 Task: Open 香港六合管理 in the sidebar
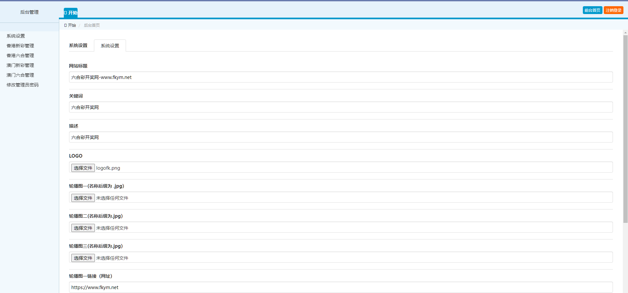point(20,55)
